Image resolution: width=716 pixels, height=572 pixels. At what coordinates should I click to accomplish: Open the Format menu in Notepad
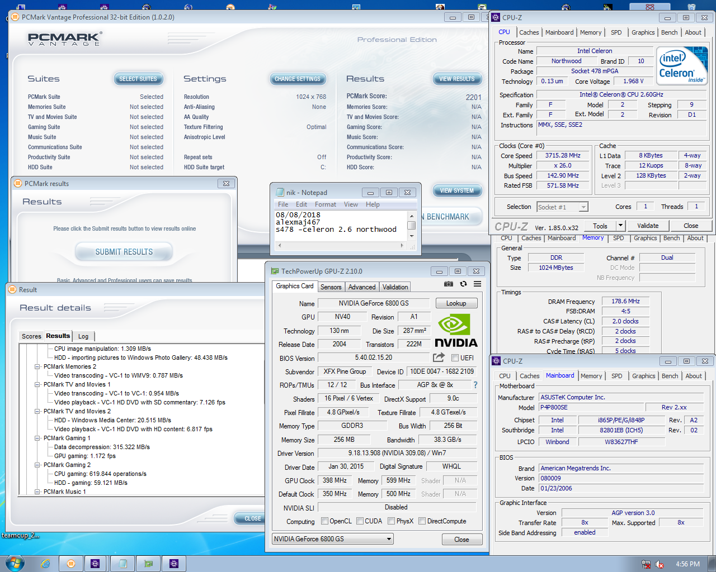[x=326, y=204]
